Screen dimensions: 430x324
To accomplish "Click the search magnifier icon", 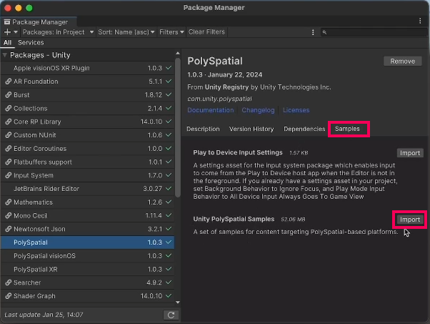I will click(324, 32).
